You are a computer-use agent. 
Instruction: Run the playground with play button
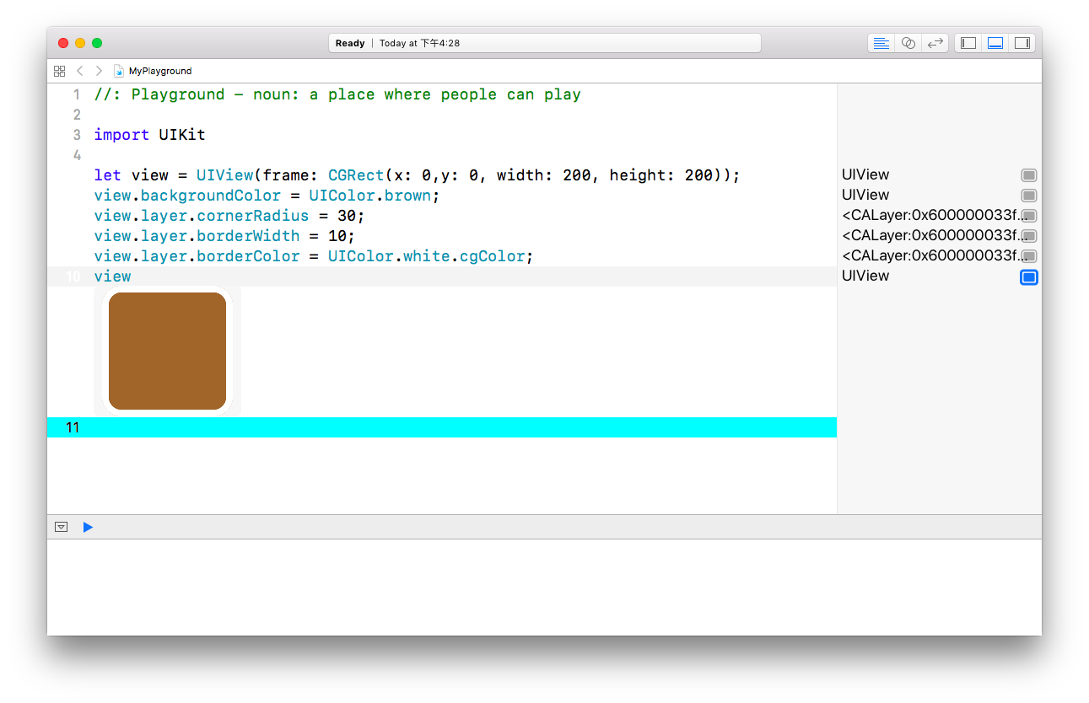pyautogui.click(x=88, y=527)
